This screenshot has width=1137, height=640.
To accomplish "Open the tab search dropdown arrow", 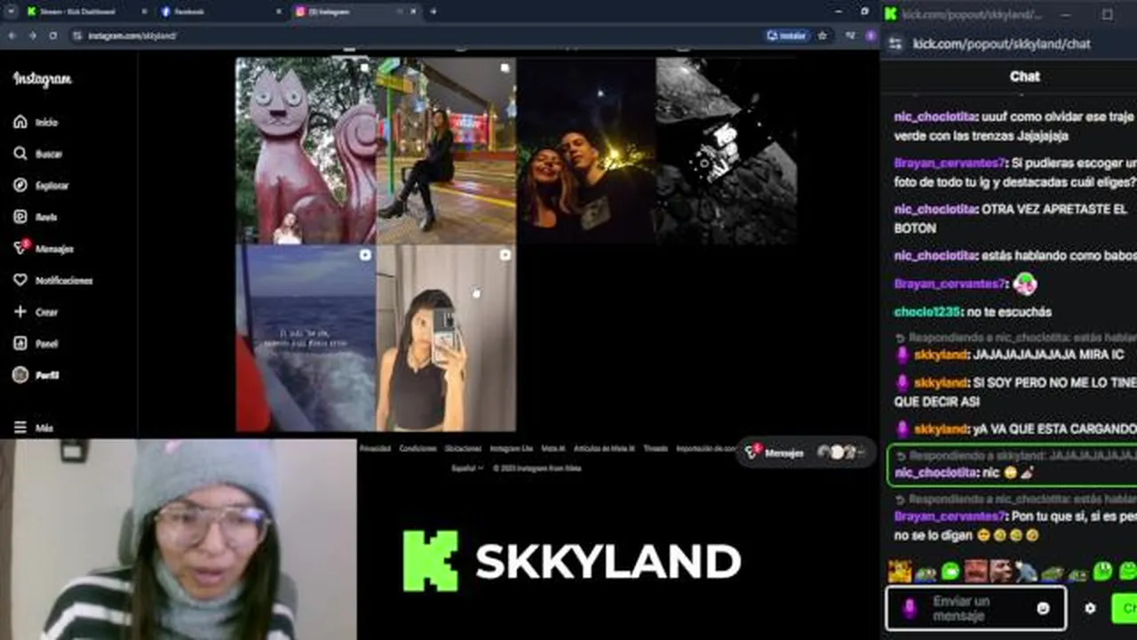I will click(11, 12).
